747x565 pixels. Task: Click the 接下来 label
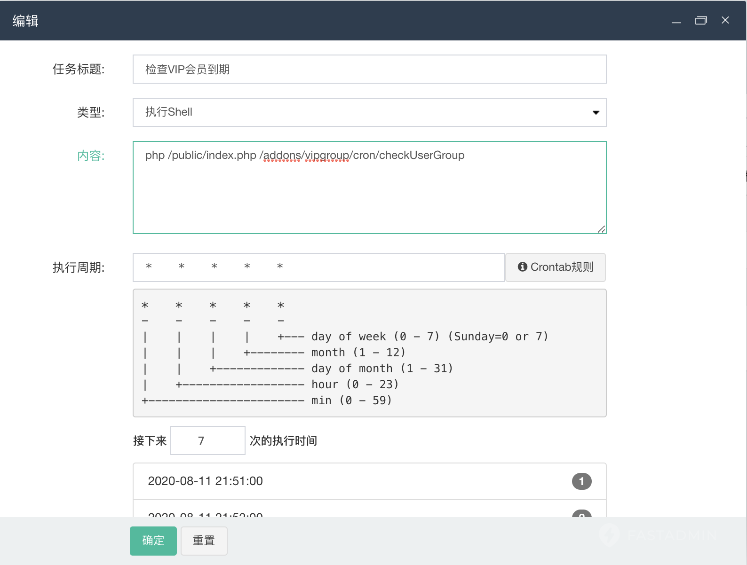pyautogui.click(x=150, y=441)
